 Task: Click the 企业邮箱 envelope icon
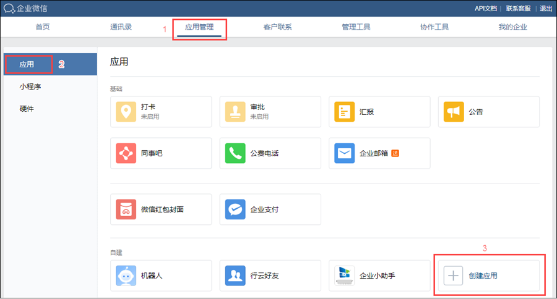click(x=345, y=153)
